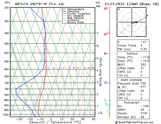The width and height of the screenshot is (161, 124).
Task: Click the 21.01.2025 12GMT date header
Action: point(121,4)
